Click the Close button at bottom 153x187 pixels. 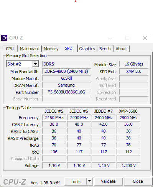click(138, 181)
